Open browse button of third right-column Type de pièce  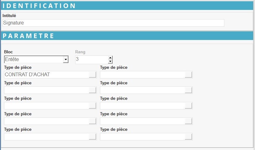click(188, 106)
